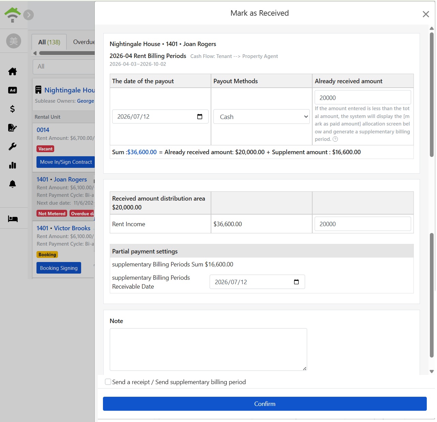Click into the Note text area
The height and width of the screenshot is (422, 437).
[208, 349]
